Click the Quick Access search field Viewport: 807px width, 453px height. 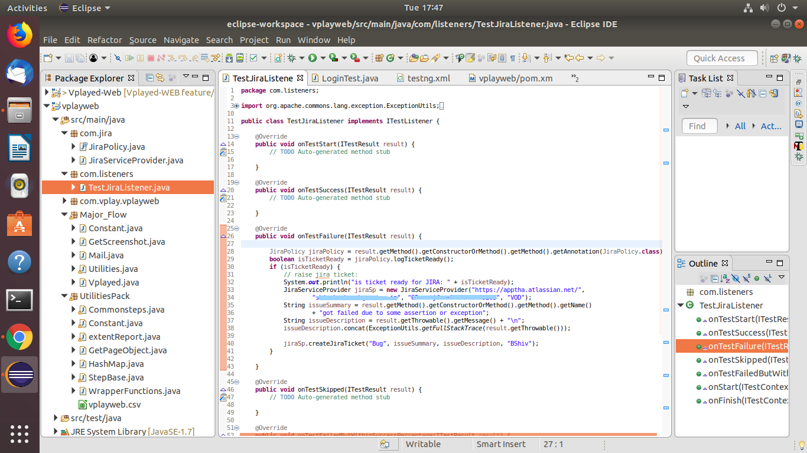(x=721, y=58)
